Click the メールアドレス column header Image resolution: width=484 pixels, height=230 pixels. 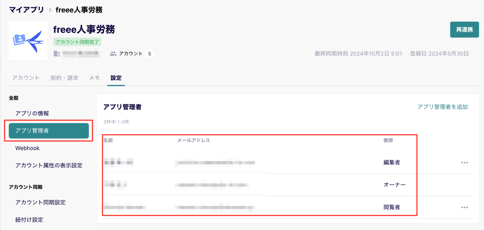point(194,140)
